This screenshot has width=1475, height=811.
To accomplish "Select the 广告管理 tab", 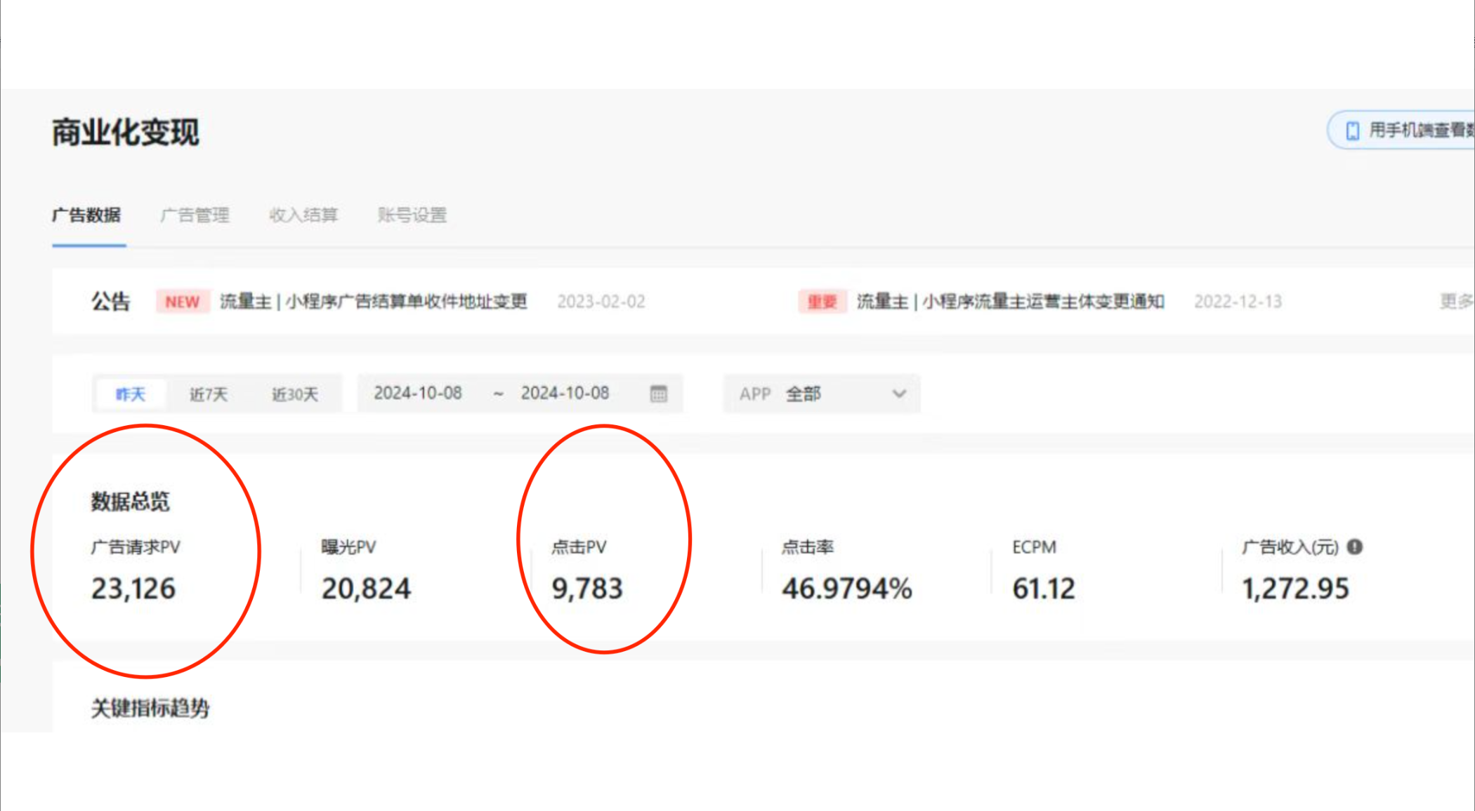I will click(195, 215).
